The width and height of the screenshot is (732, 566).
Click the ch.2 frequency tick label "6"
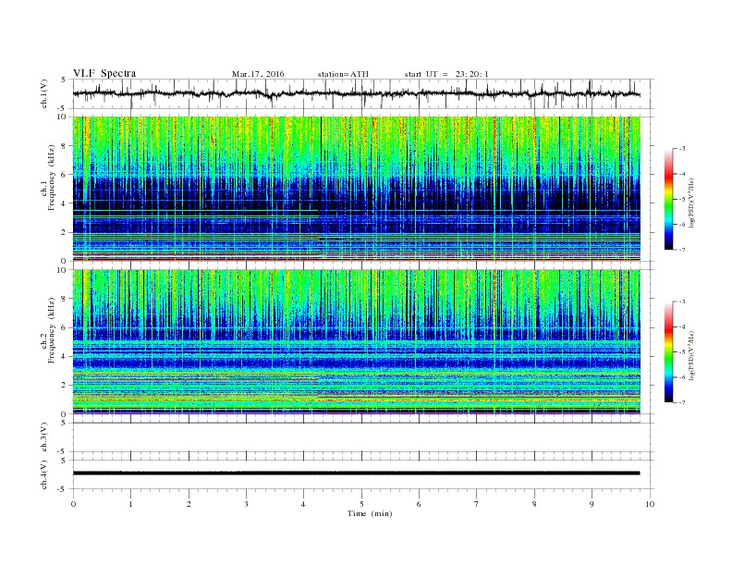point(64,327)
